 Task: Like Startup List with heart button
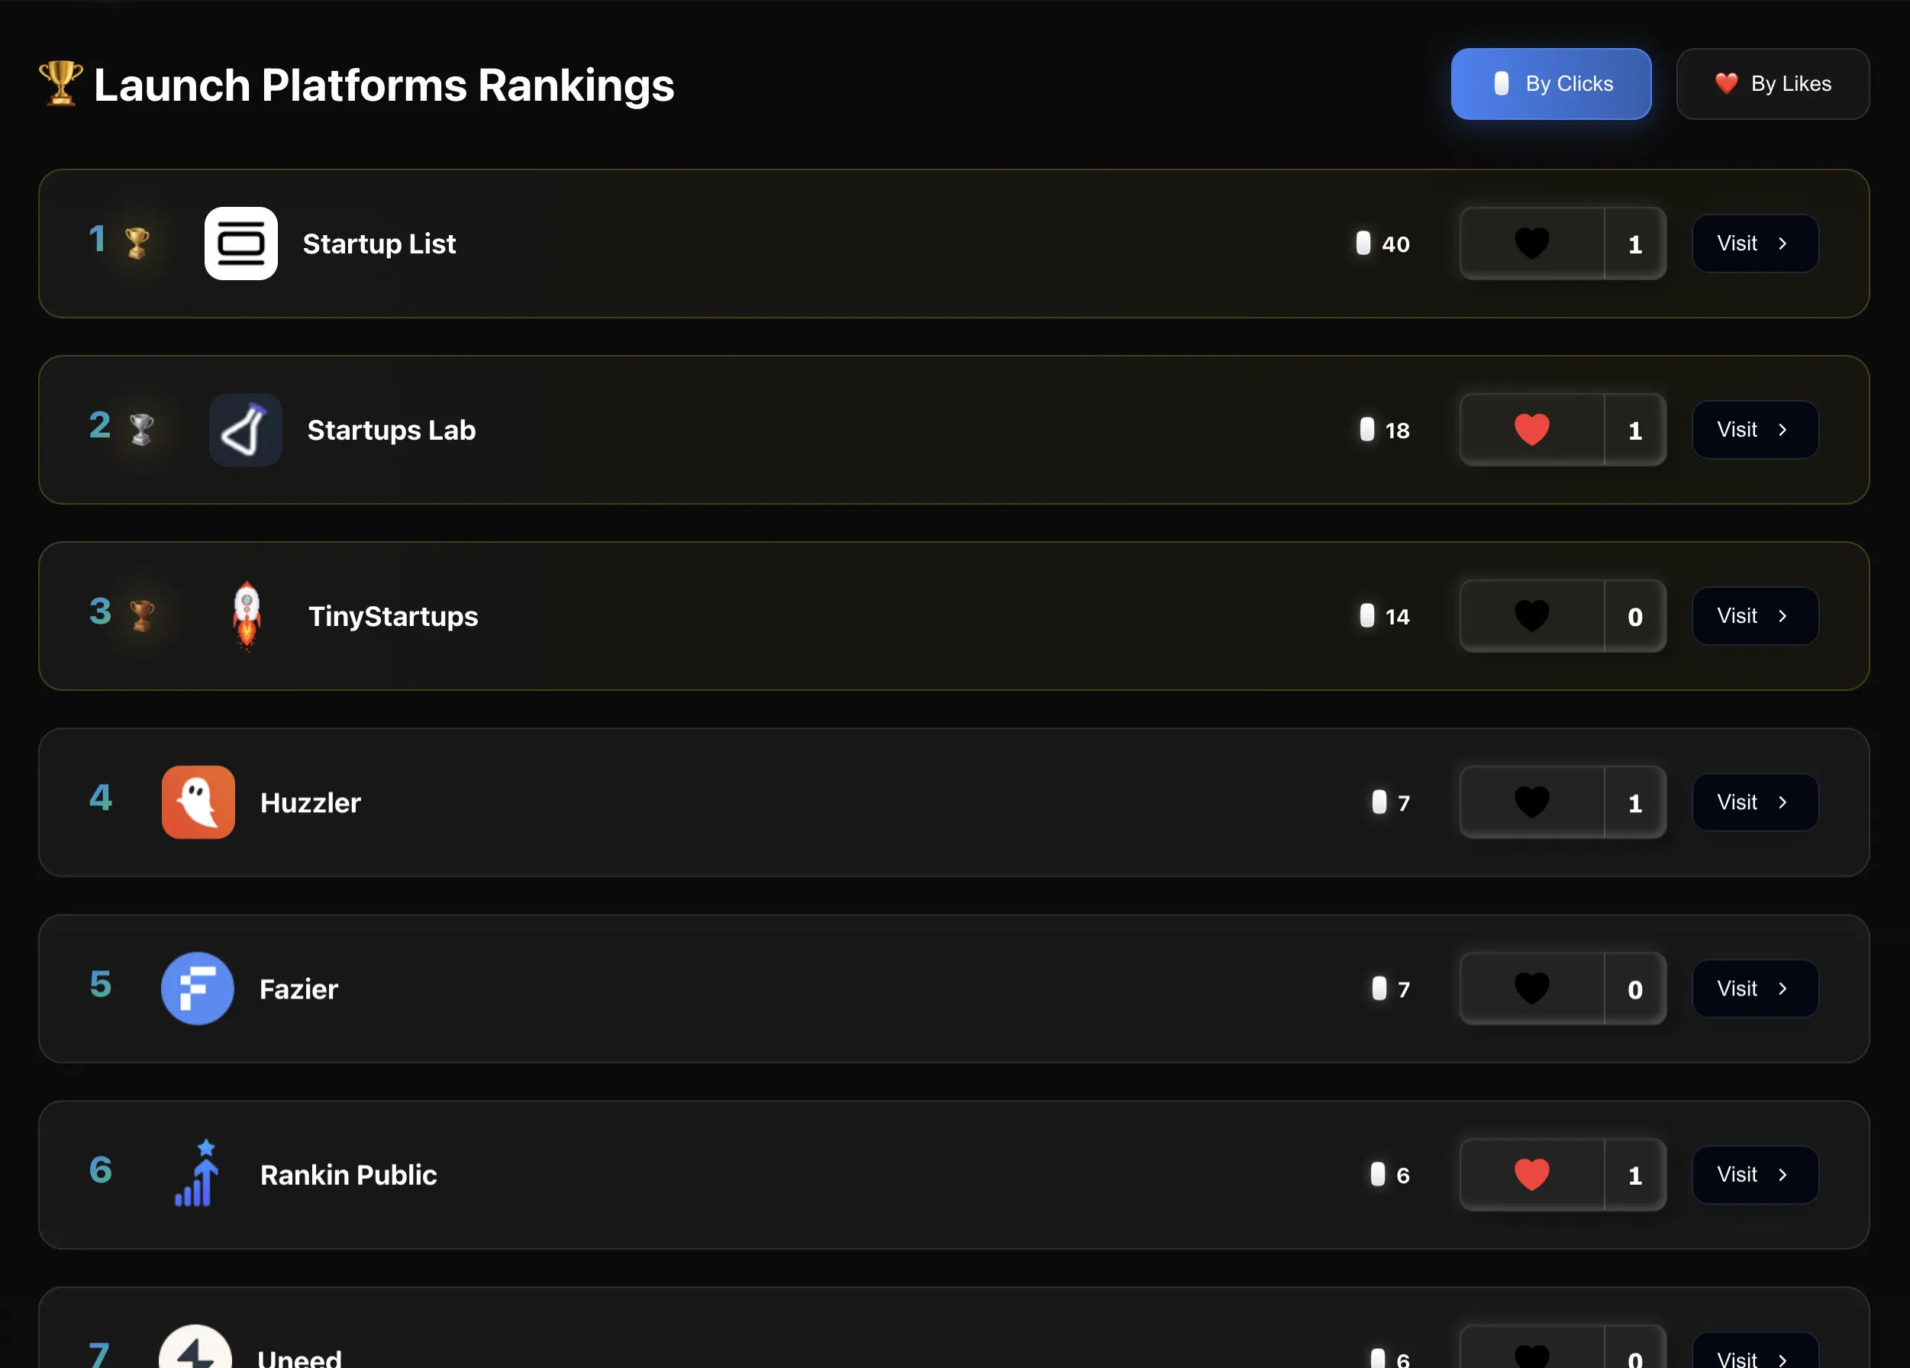point(1531,244)
